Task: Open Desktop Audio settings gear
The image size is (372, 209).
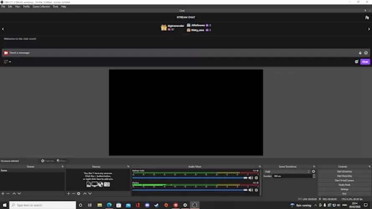Action: pos(256,178)
